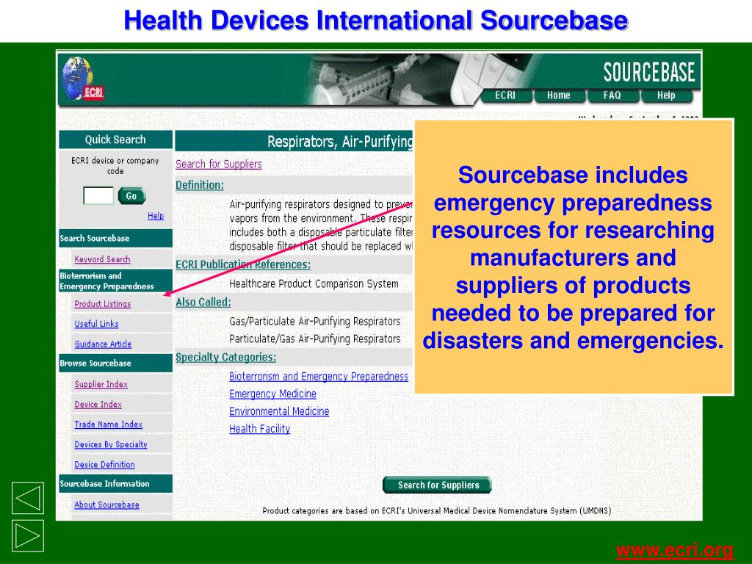Click the ECRI Publication References: heading
The image size is (752, 564).
click(243, 264)
